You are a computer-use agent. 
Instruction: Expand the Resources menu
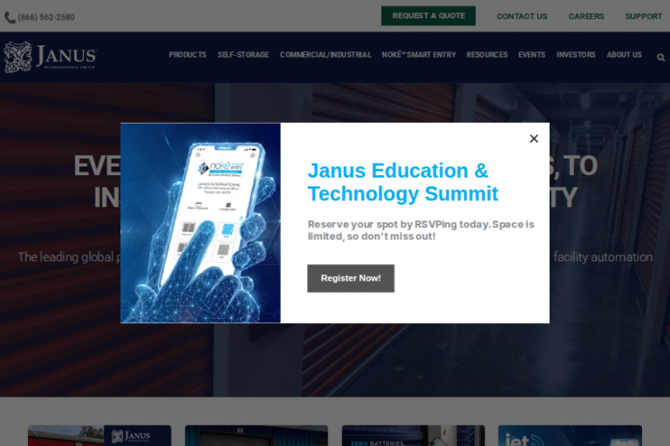point(487,55)
